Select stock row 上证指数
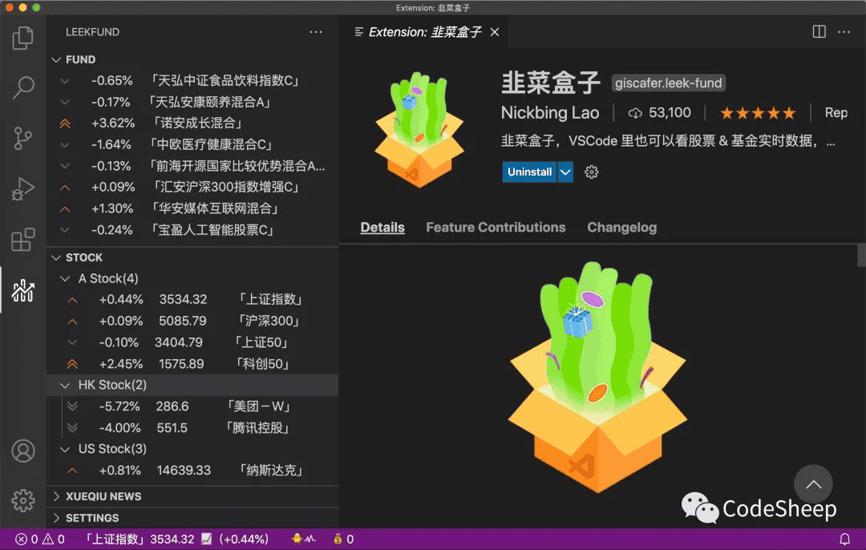 point(192,300)
